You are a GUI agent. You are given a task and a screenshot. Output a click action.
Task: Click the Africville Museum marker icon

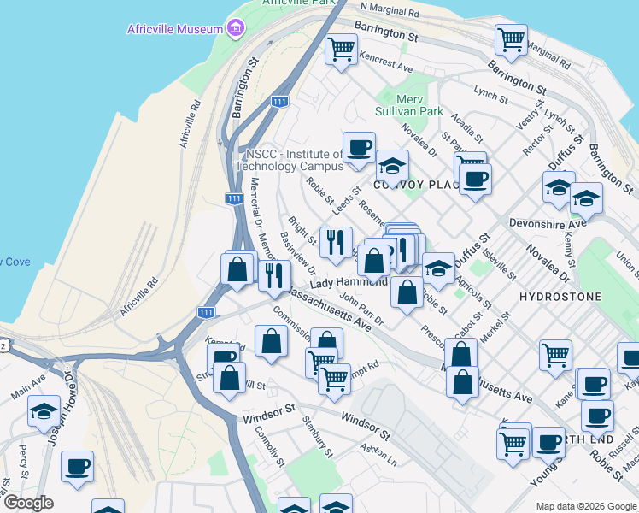[236, 28]
